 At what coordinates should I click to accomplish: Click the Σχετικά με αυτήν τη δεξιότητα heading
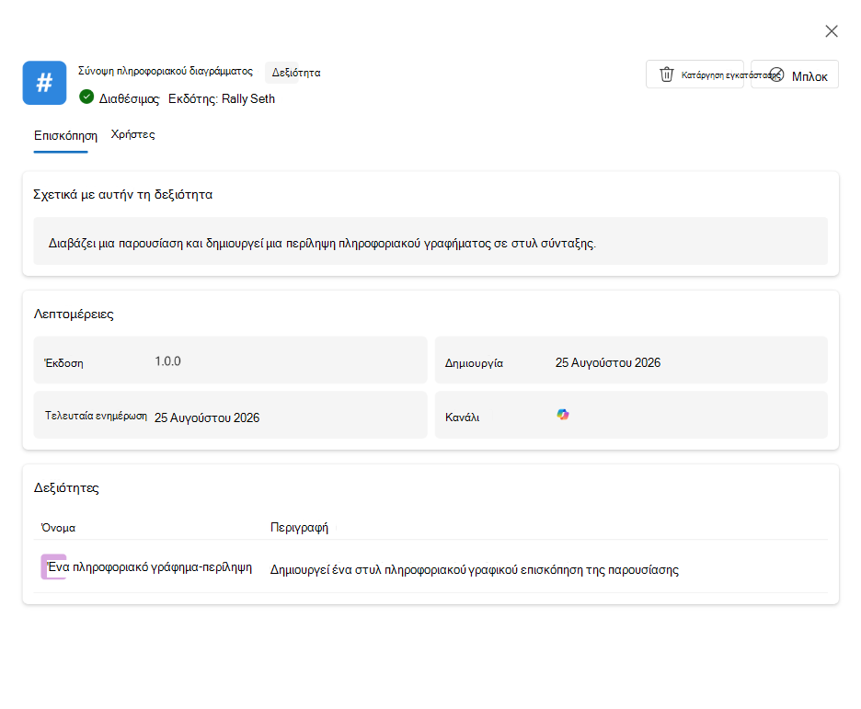coord(123,194)
